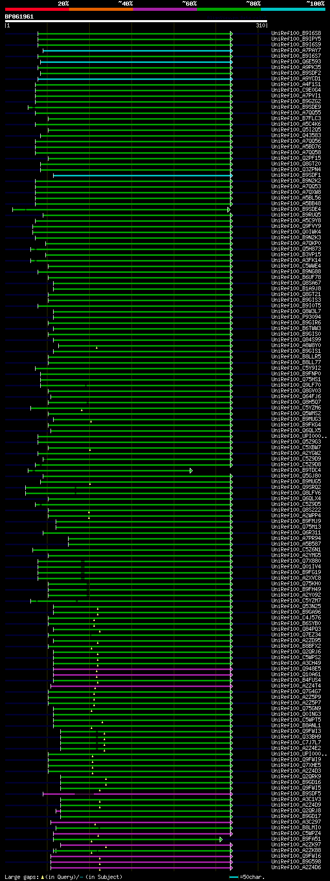
Task: Select the UniRef100_B9TDC4 label
Action: (x=296, y=470)
